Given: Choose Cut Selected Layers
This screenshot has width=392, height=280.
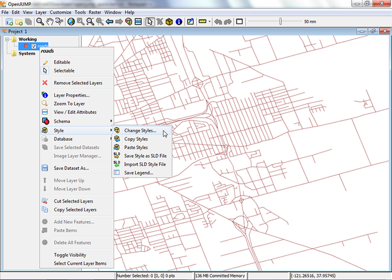Looking at the screenshot, I should point(77,201).
